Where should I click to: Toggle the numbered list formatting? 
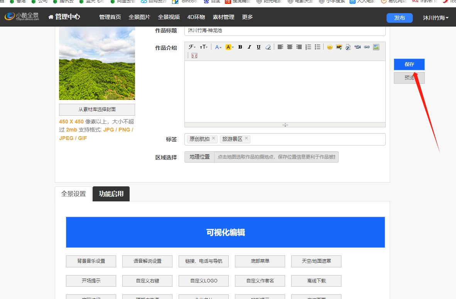click(308, 47)
